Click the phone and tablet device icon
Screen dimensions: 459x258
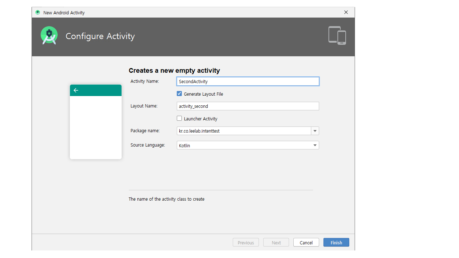coord(337,35)
